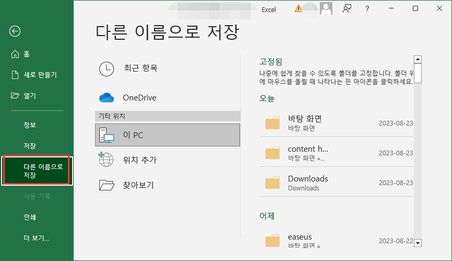
Task: Click the 2023-08-23 date of Downloads
Action: (396, 183)
